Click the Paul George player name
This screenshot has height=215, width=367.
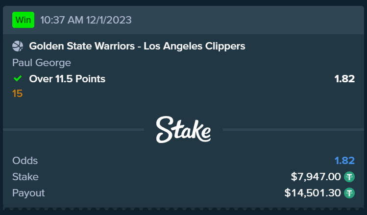[x=42, y=63]
